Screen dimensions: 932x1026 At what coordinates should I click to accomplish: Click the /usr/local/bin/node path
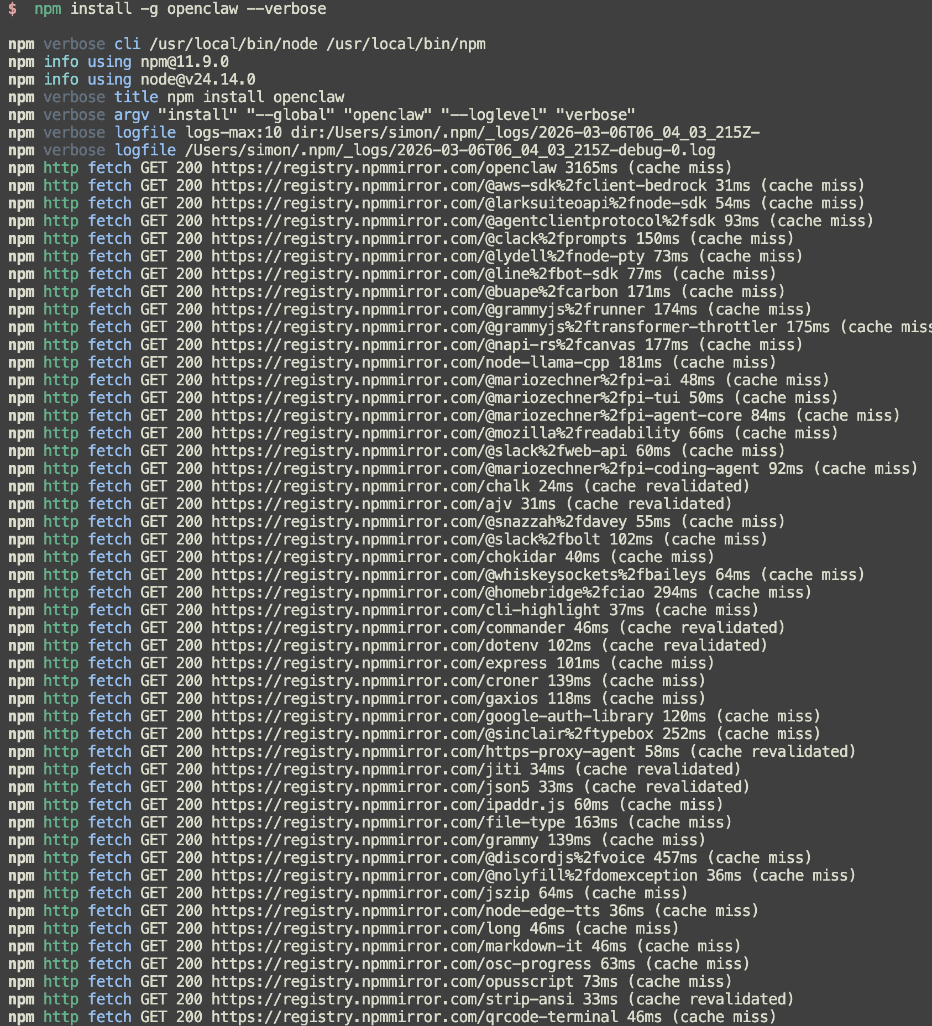233,44
